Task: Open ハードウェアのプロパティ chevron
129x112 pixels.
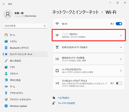Action: [x=121, y=71]
